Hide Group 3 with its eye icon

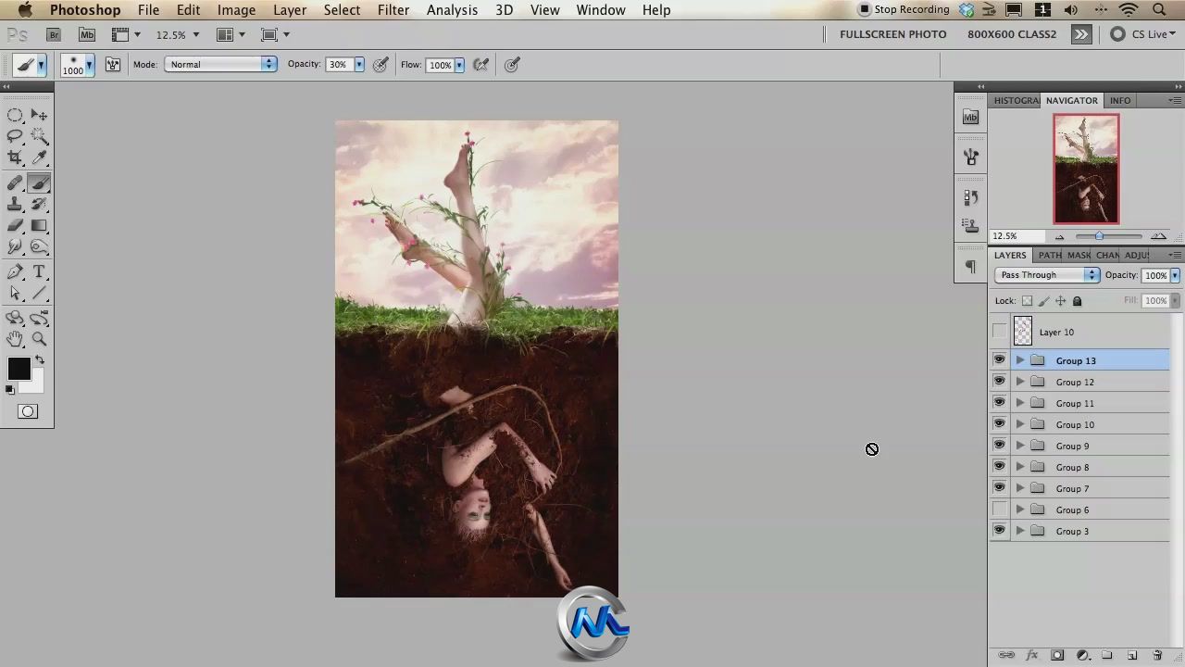click(999, 531)
